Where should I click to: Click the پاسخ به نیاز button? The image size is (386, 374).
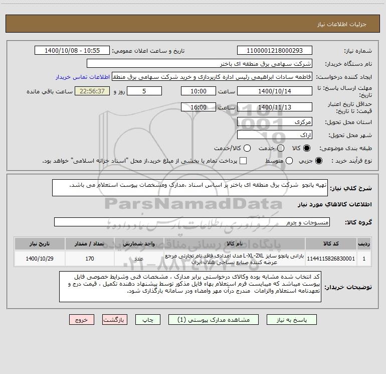292,320
